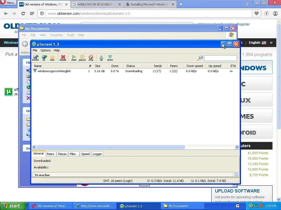The height and width of the screenshot is (210, 281).
Task: Sort torrents by Name column header
Action: [59, 66]
